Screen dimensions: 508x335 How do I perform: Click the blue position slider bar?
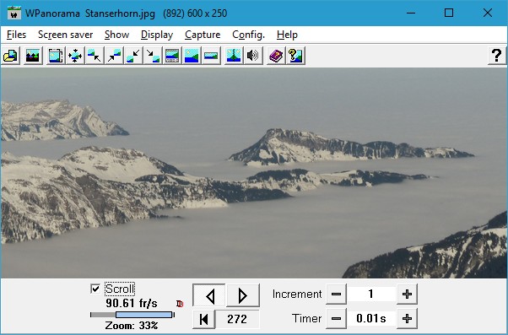143,315
